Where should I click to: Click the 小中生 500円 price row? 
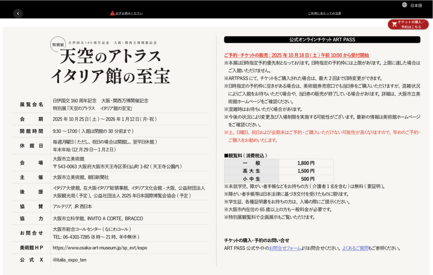pos(279,178)
